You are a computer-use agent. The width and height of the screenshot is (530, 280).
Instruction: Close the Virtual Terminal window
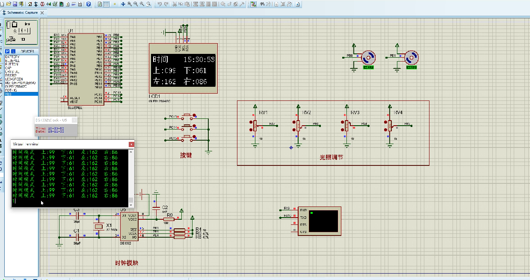(131, 144)
